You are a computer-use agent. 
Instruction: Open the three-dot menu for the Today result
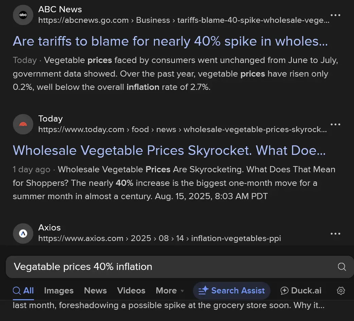coord(335,124)
